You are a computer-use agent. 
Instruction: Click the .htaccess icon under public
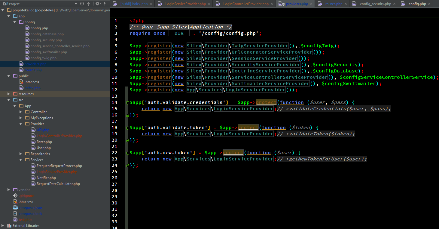21,82
